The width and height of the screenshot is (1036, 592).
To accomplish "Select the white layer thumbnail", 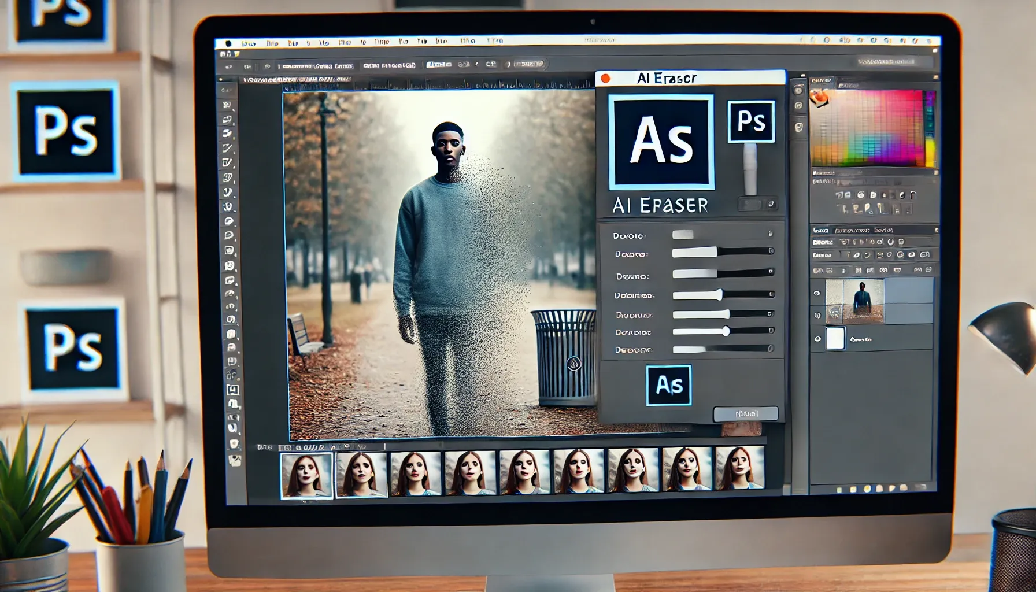I will (x=835, y=338).
